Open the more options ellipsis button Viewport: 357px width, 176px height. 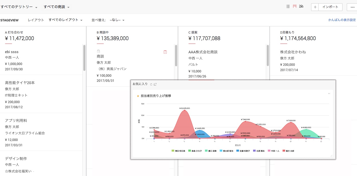(x=352, y=7)
